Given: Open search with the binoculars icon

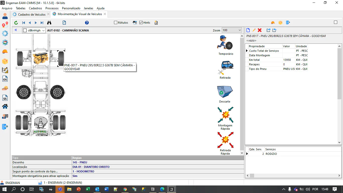Looking at the screenshot, I should (x=49, y=23).
